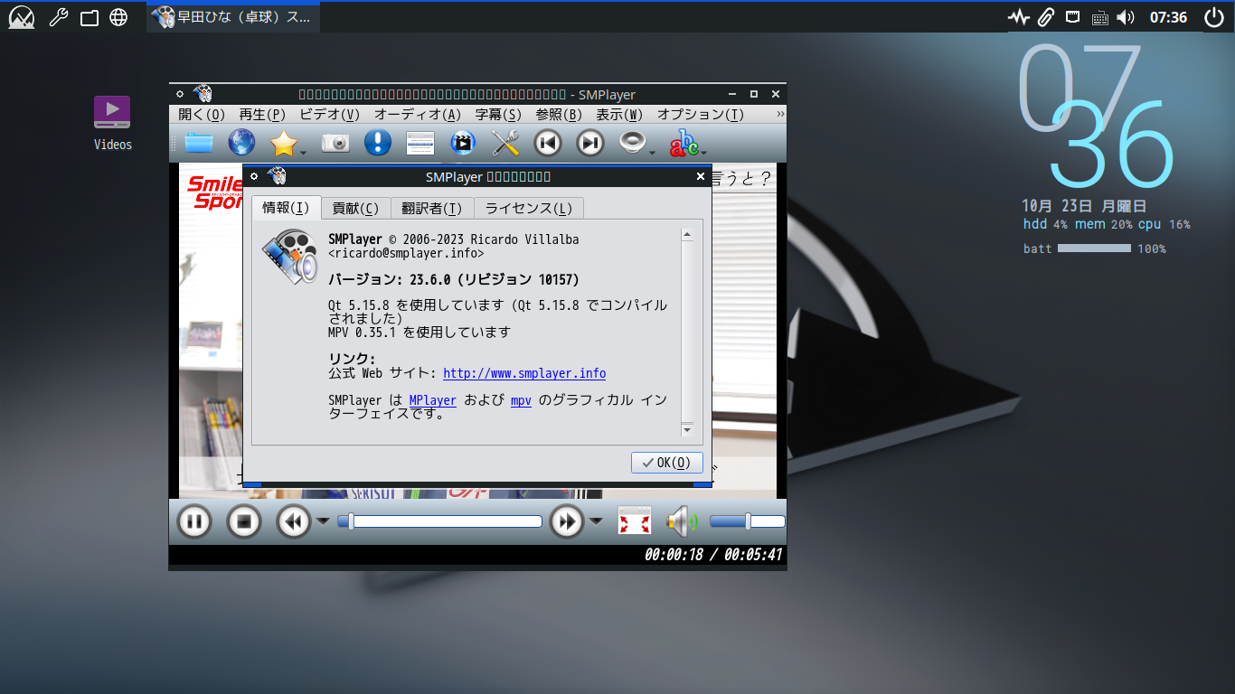Click the removable drive tray icon

[1072, 16]
